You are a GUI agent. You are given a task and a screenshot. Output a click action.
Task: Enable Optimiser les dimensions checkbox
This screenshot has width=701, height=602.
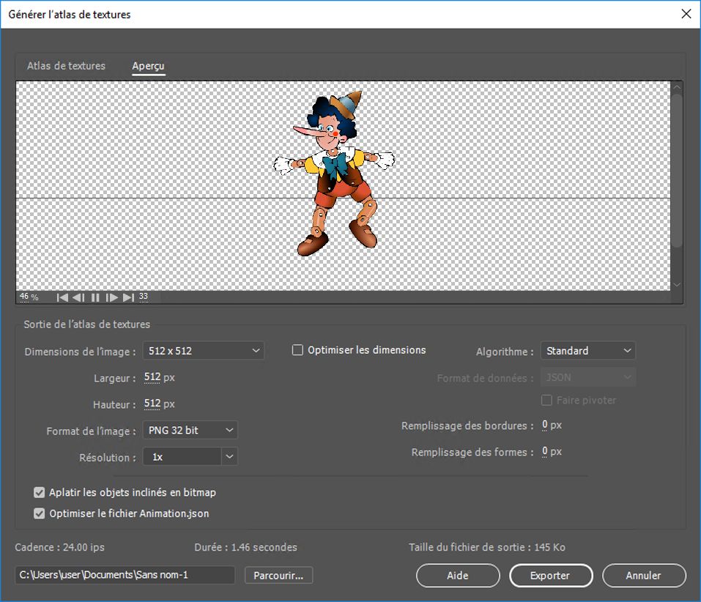point(297,350)
